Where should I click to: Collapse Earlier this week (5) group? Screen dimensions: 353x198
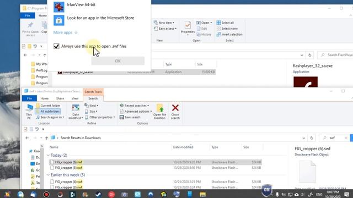coord(48,175)
